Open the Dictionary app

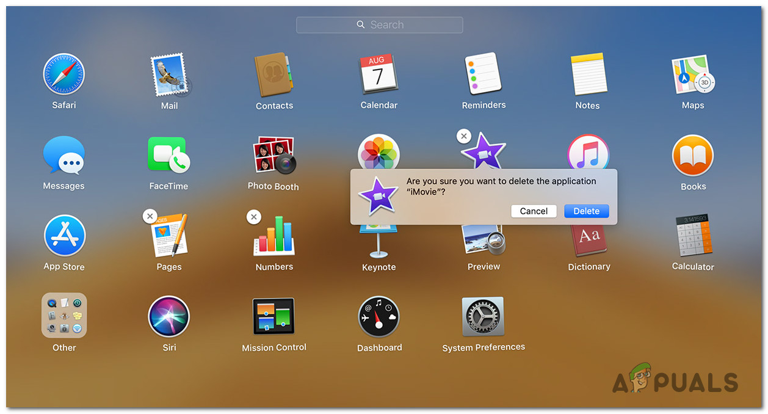coord(589,240)
